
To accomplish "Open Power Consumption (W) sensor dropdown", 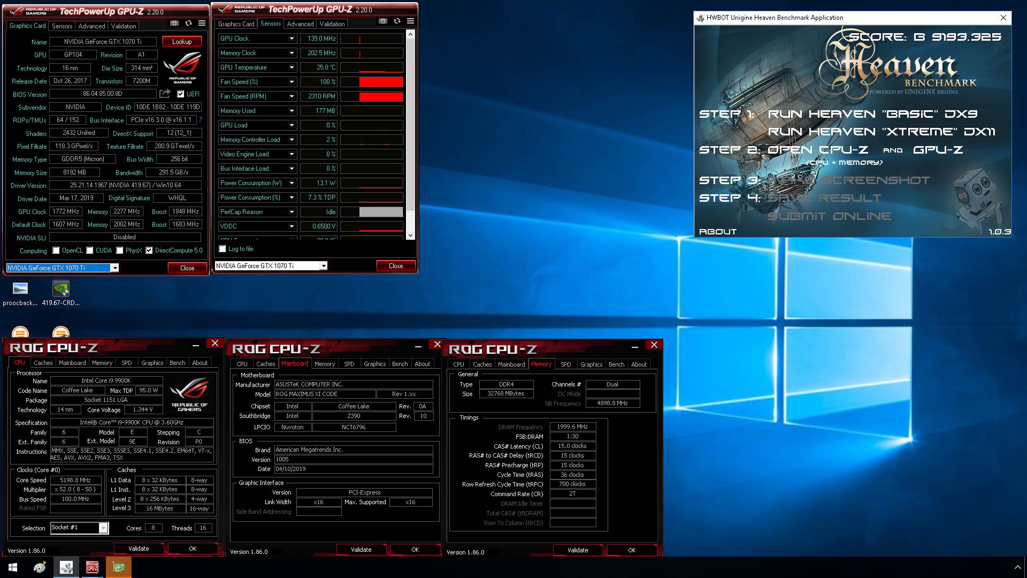I will click(x=292, y=183).
